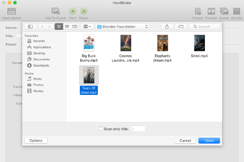Expand the Blender Foundation folder dropdown
244x162 pixels.
pyautogui.click(x=122, y=27)
